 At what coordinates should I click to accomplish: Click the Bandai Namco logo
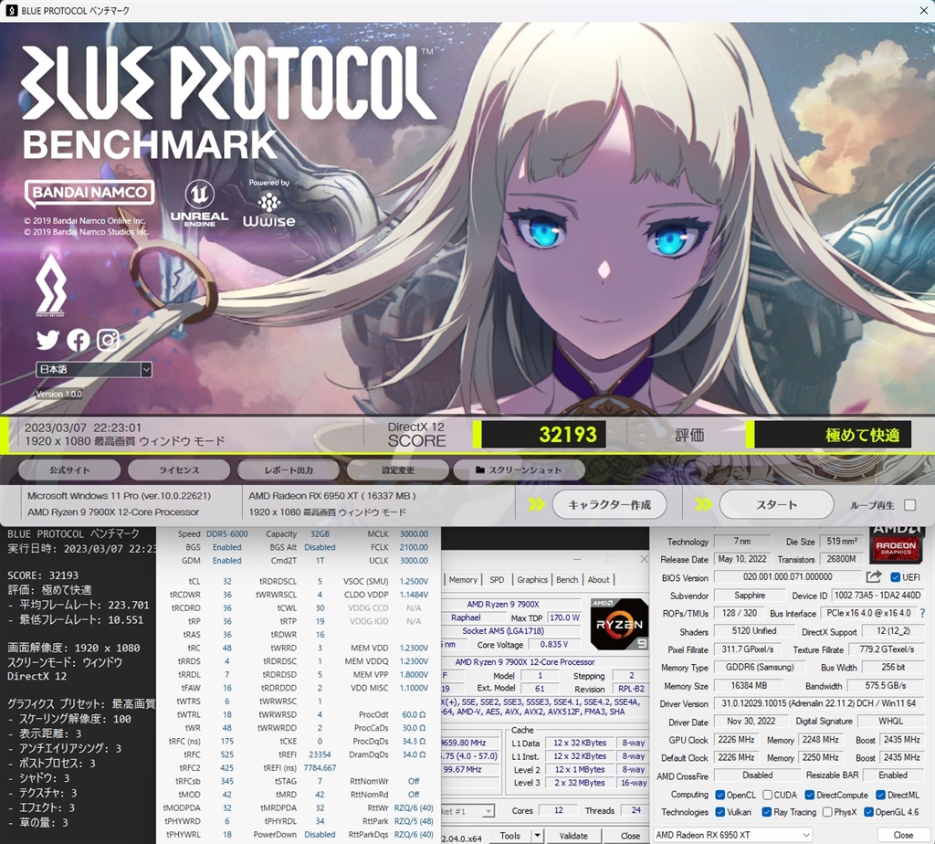(89, 193)
